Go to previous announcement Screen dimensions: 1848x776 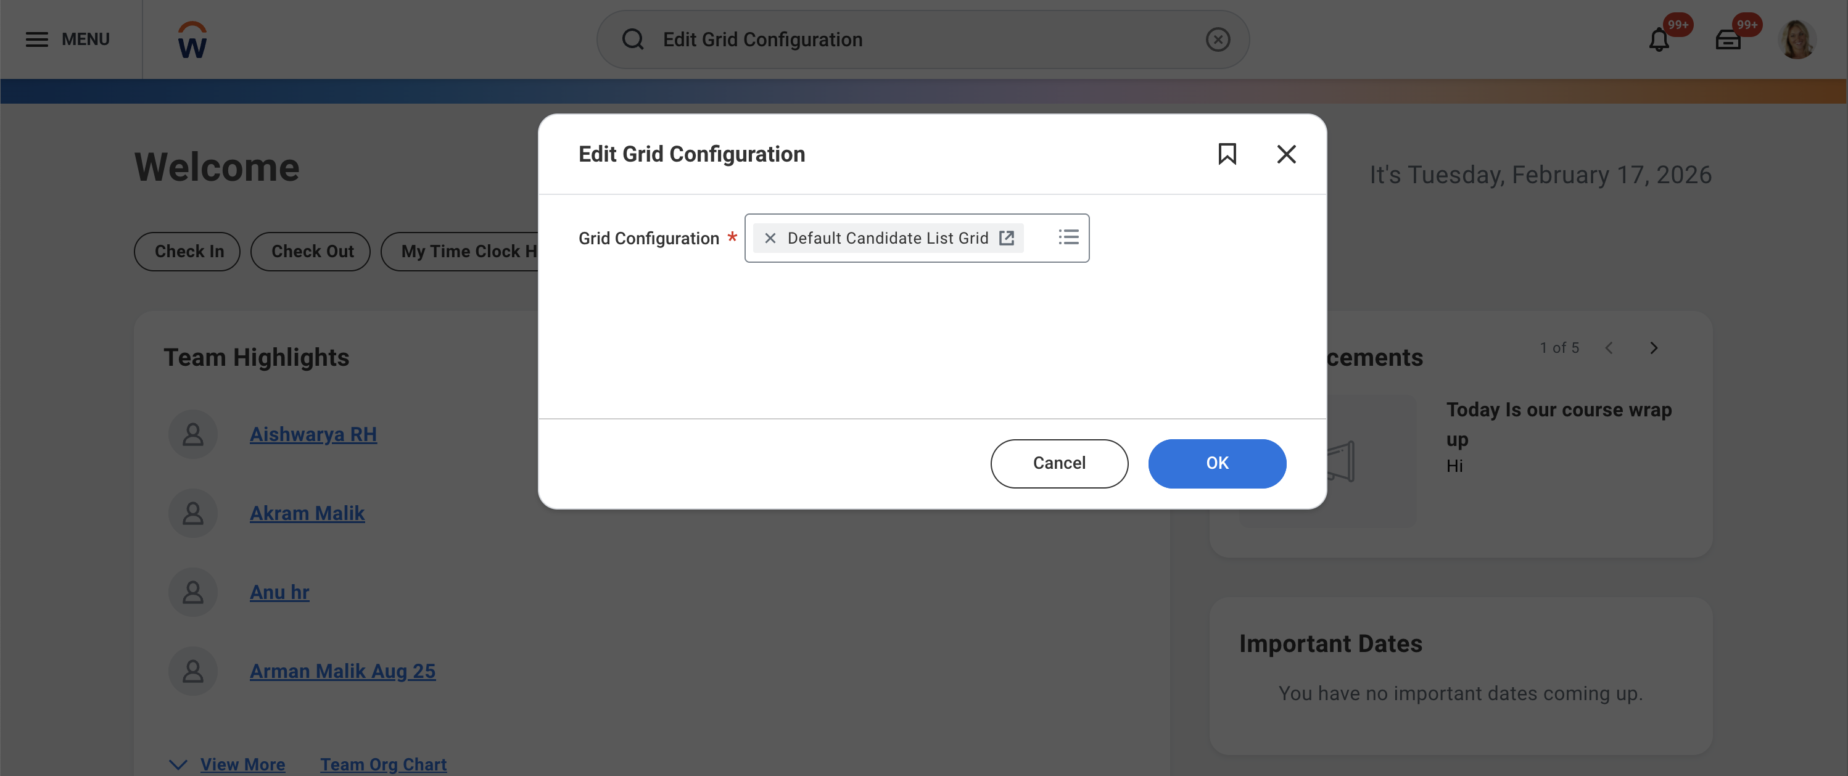pos(1609,348)
